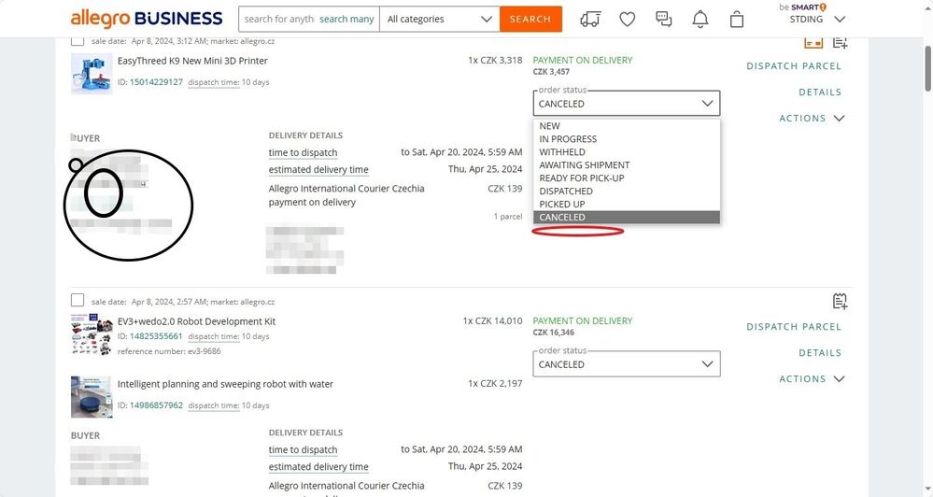Click green PAYMENT ON DELIVERY for CZK 3,457

pos(583,60)
